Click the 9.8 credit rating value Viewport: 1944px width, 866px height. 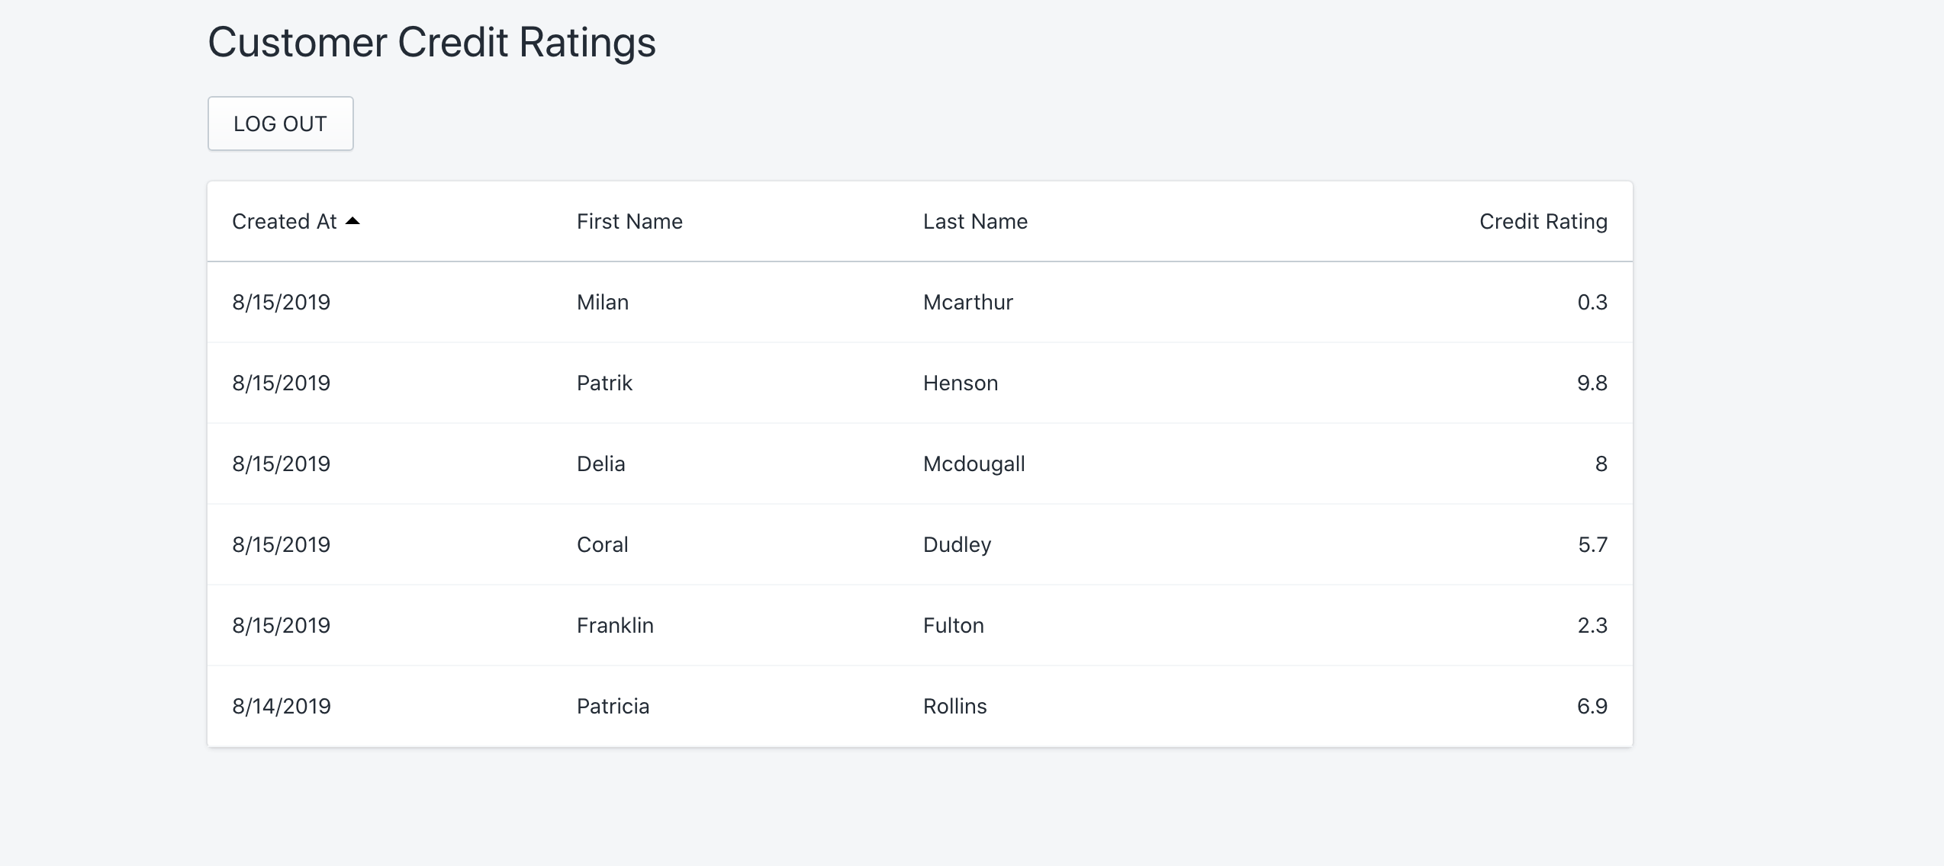tap(1592, 383)
